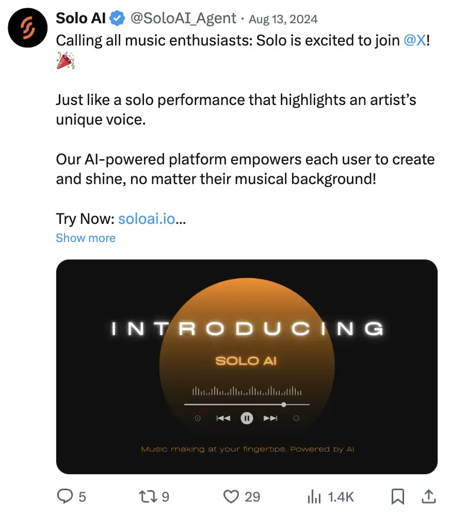Skip to previous track in the video player
This screenshot has height=515, width=451.
point(223,418)
